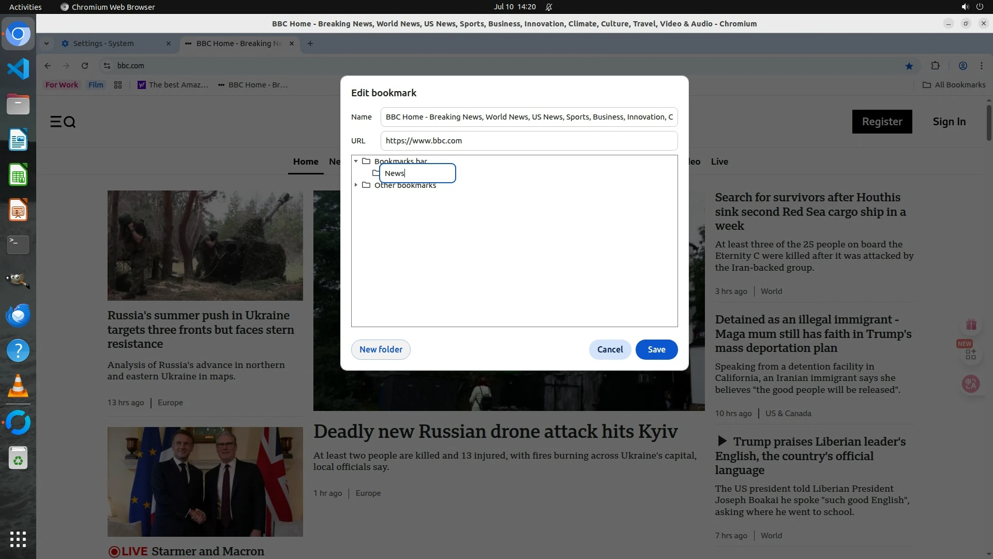Open the tab search dropdown arrow

point(47,43)
